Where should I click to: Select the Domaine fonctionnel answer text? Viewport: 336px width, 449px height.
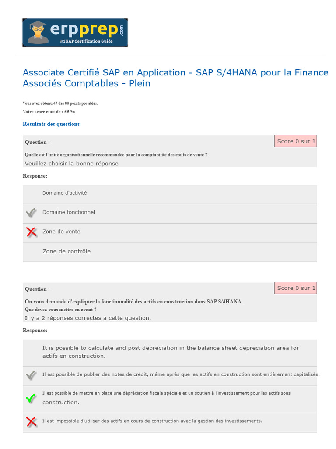point(69,212)
